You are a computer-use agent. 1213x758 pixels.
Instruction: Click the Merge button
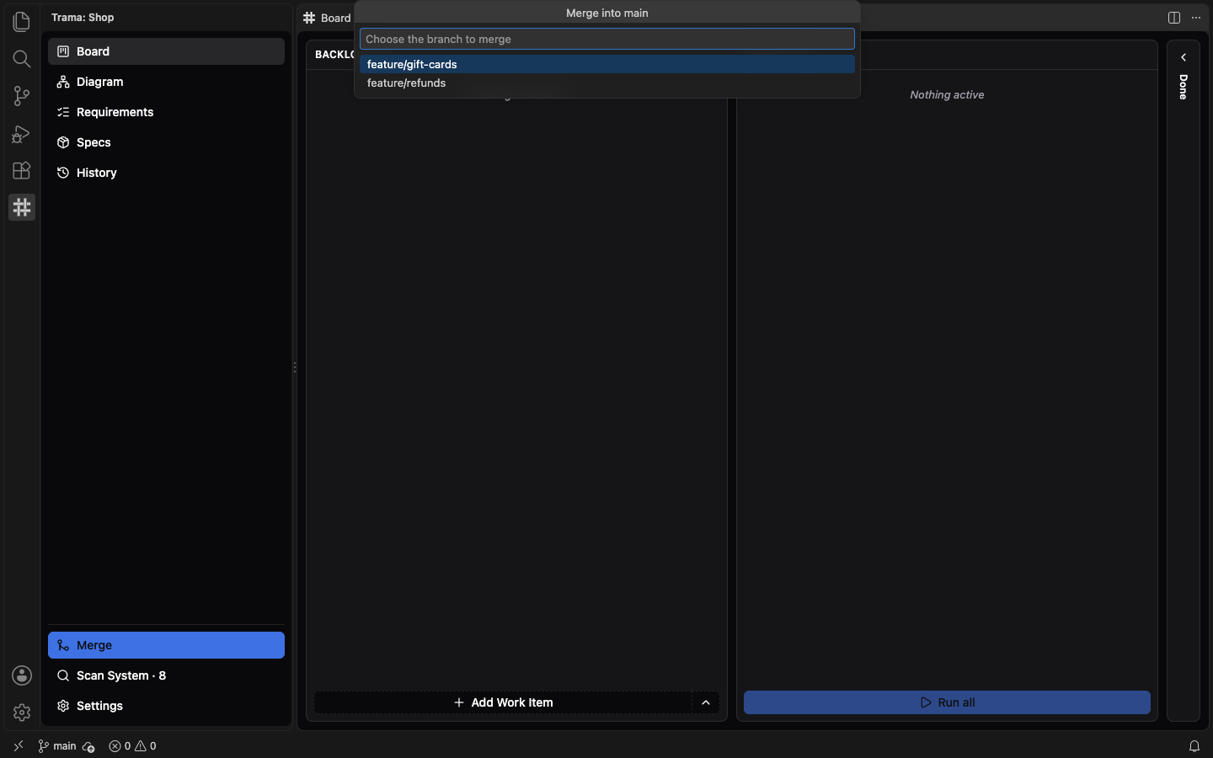[166, 645]
